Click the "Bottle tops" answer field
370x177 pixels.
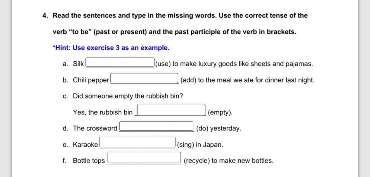coord(144,158)
